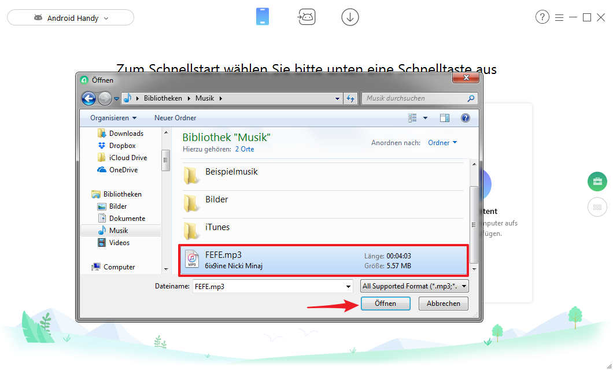Click file list scroll up arrow
The width and height of the screenshot is (613, 370).
pyautogui.click(x=474, y=164)
